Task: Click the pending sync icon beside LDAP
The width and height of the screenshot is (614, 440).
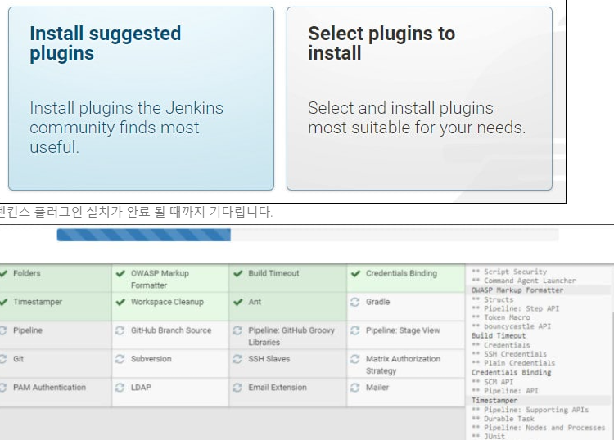Action: point(120,388)
